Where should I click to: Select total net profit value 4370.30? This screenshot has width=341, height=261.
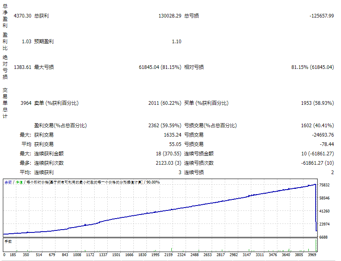pyautogui.click(x=22, y=16)
